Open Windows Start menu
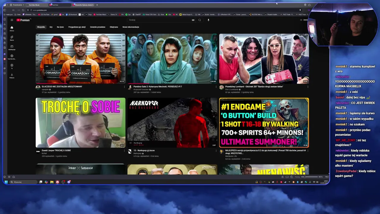This screenshot has height=214, width=380. tap(6, 182)
